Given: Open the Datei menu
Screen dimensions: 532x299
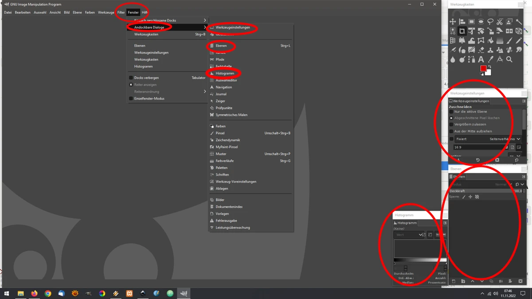Looking at the screenshot, I should 8,12.
